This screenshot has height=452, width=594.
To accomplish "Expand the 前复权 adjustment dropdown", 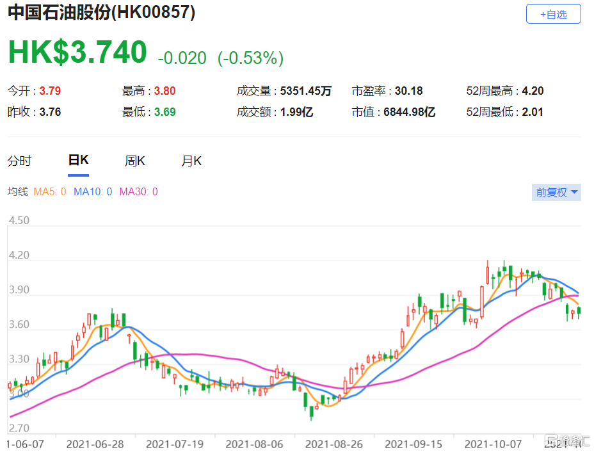I will pos(556,192).
